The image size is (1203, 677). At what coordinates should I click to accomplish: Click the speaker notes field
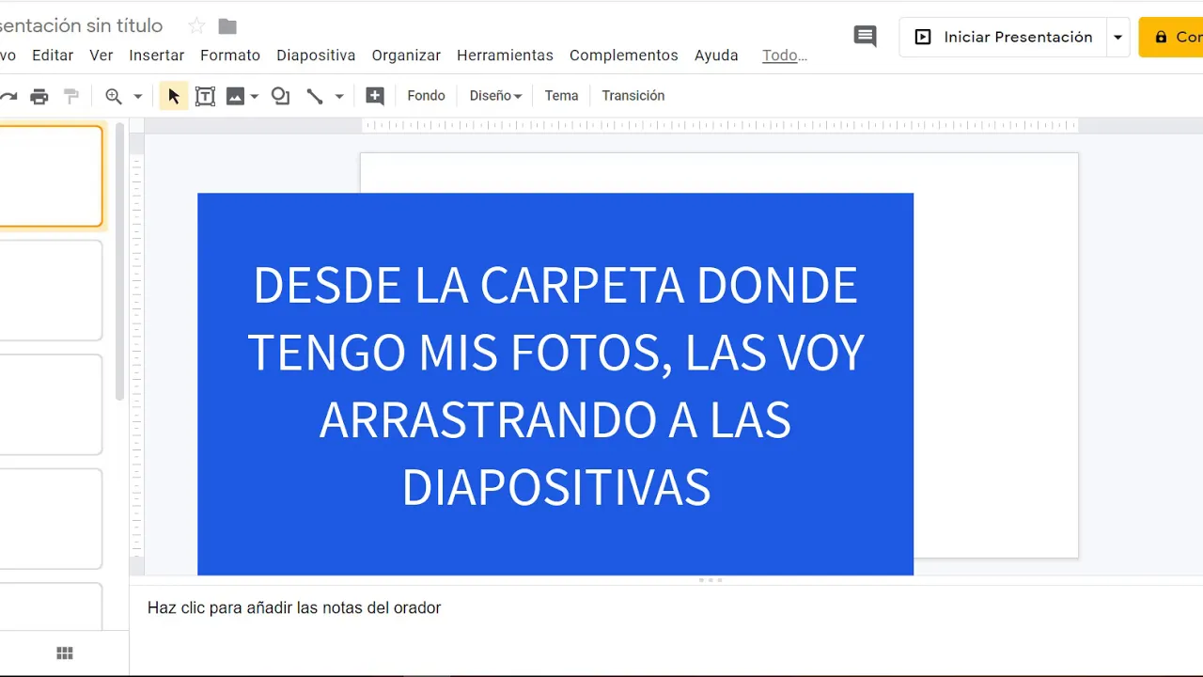pos(665,608)
